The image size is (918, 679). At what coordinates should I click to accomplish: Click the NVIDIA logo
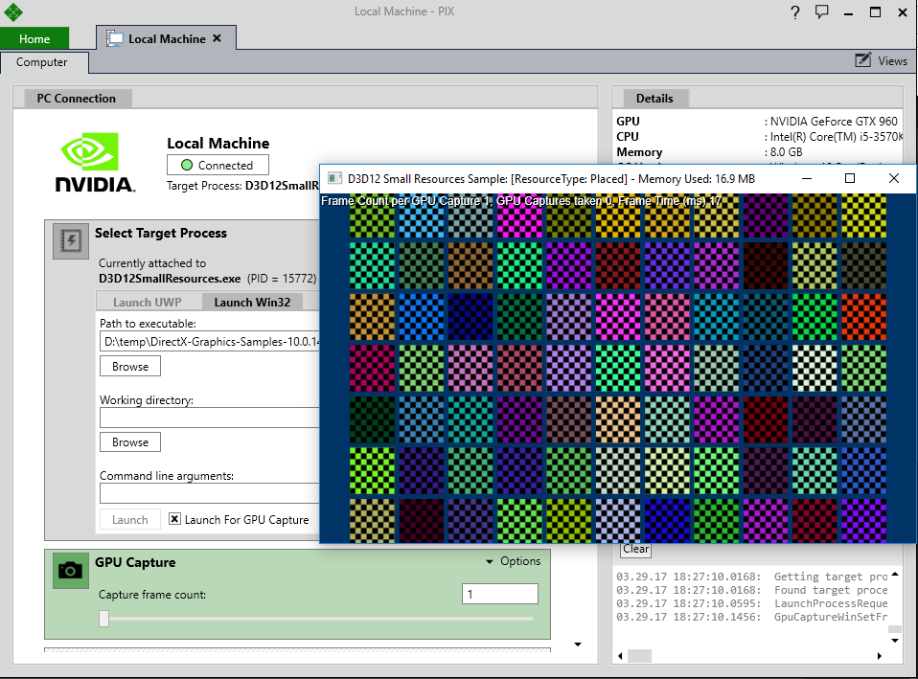94,162
